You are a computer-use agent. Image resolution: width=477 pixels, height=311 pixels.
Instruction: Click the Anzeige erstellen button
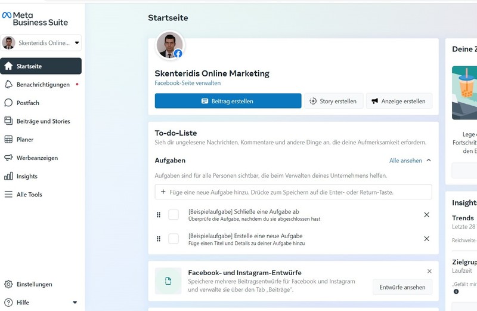(x=399, y=101)
